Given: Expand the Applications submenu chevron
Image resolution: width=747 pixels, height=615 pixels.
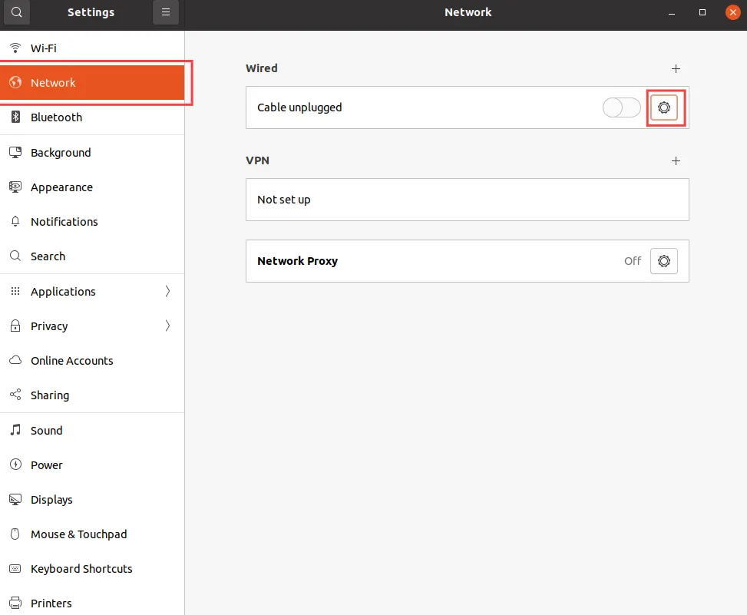Looking at the screenshot, I should [x=167, y=292].
